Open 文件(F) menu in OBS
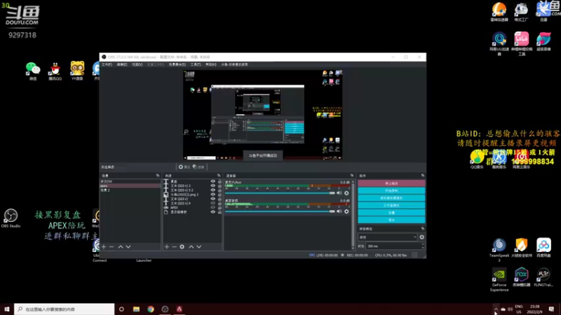 [107, 64]
